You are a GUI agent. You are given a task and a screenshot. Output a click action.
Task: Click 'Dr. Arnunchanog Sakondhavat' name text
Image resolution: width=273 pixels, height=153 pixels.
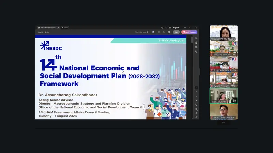(x=68, y=95)
